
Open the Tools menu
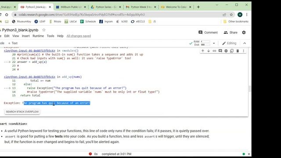50,36
